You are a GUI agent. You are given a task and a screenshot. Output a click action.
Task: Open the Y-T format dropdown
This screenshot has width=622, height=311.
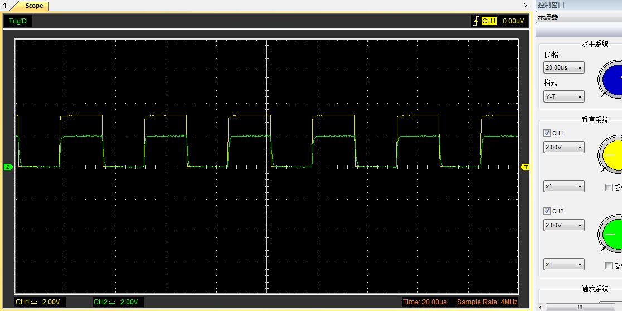click(x=563, y=96)
